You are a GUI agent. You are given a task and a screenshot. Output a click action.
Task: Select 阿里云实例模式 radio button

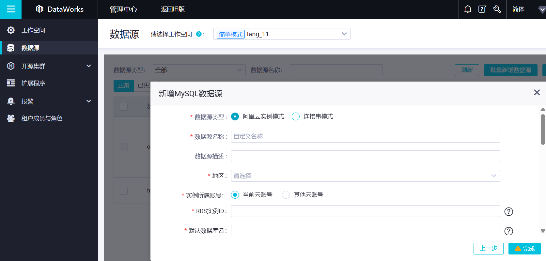(235, 116)
